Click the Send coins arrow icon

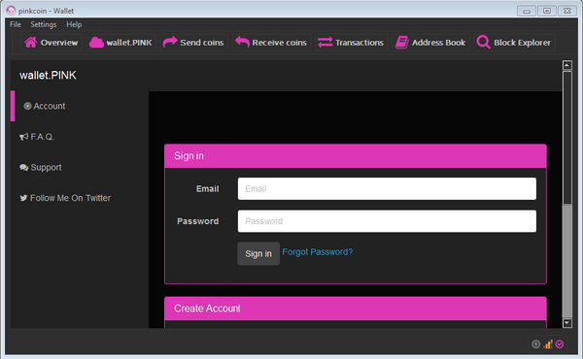(x=170, y=42)
